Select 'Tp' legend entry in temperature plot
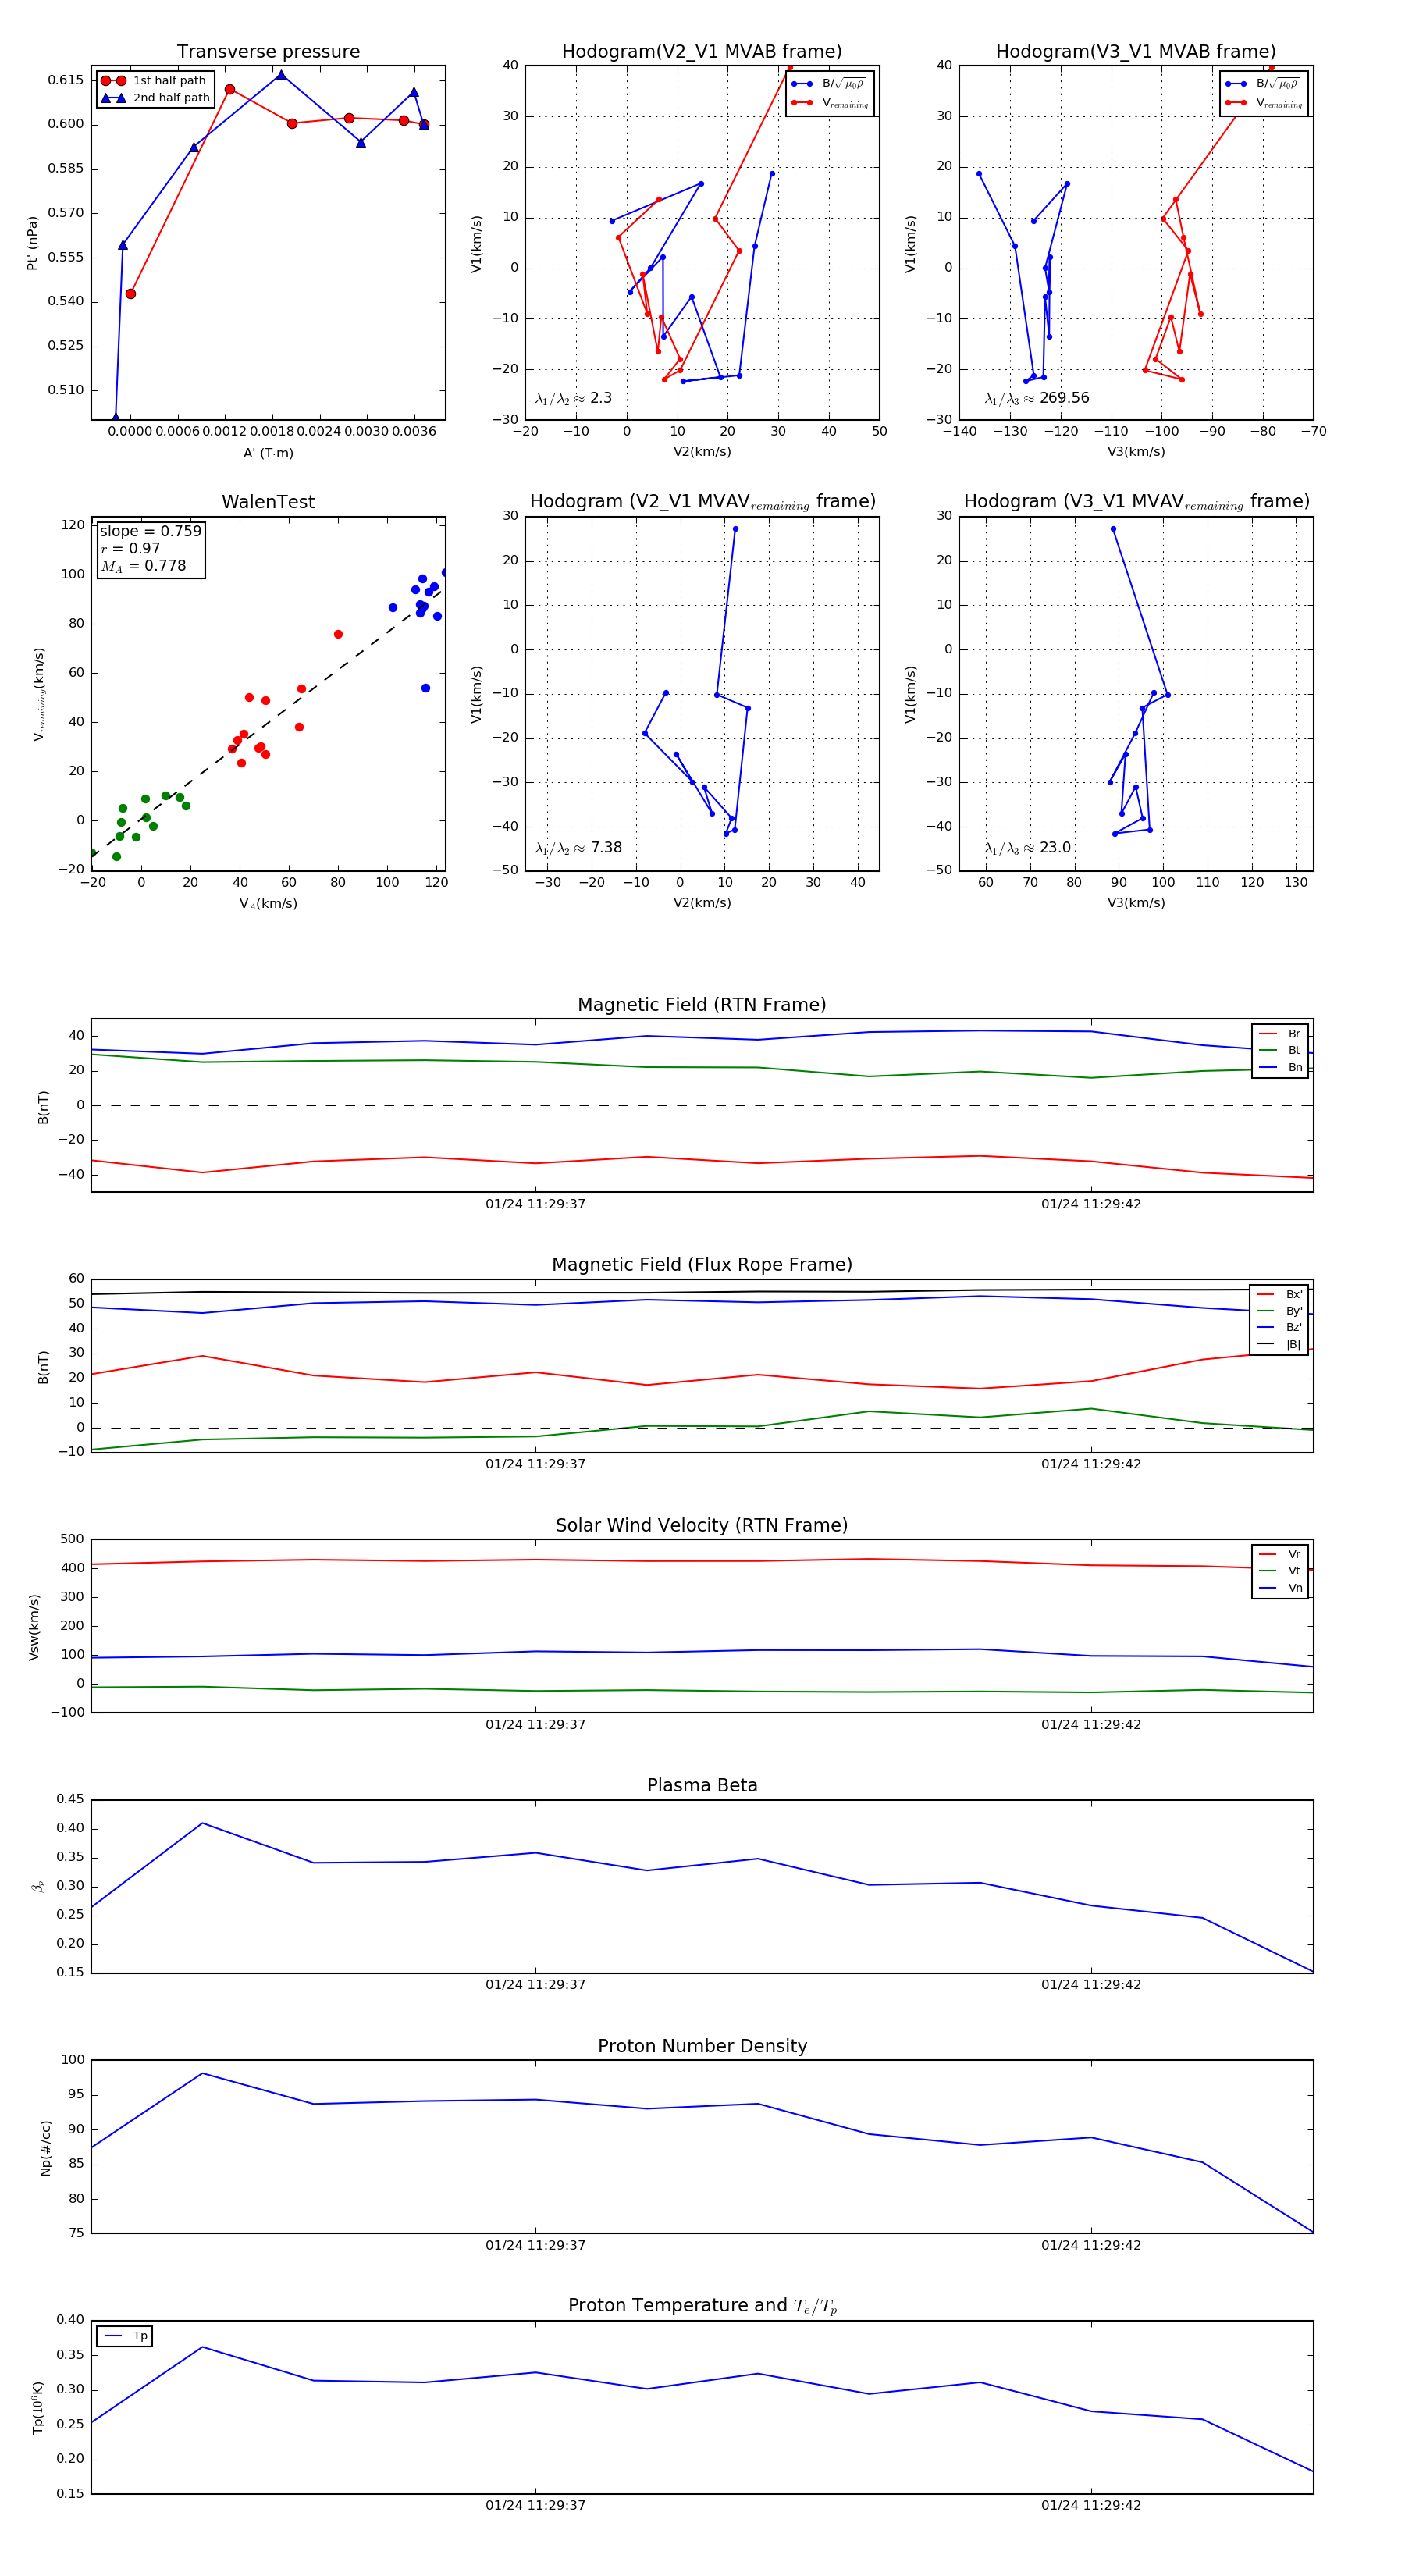 click(126, 2337)
